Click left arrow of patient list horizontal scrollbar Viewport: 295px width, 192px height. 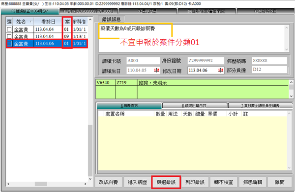[x=8, y=184]
